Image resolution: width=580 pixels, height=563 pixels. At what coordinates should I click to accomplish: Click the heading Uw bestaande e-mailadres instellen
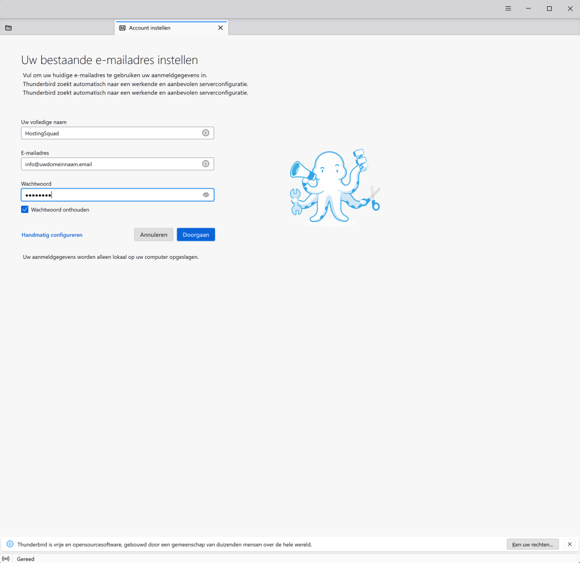pos(109,60)
